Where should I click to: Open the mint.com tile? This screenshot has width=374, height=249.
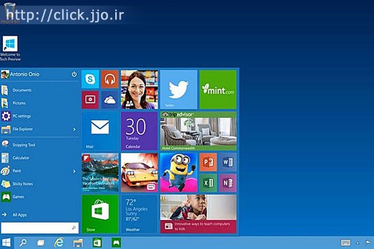click(x=218, y=90)
